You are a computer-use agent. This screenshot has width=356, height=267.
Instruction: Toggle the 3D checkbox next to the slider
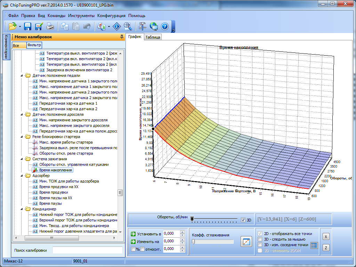point(243,220)
